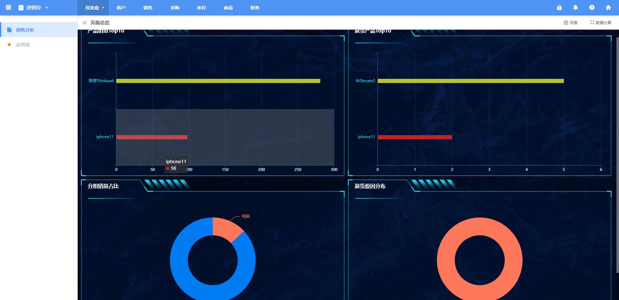Viewport: 619px width, 300px height.
Task: Open the apps grid icon
Action: click(x=9, y=7)
